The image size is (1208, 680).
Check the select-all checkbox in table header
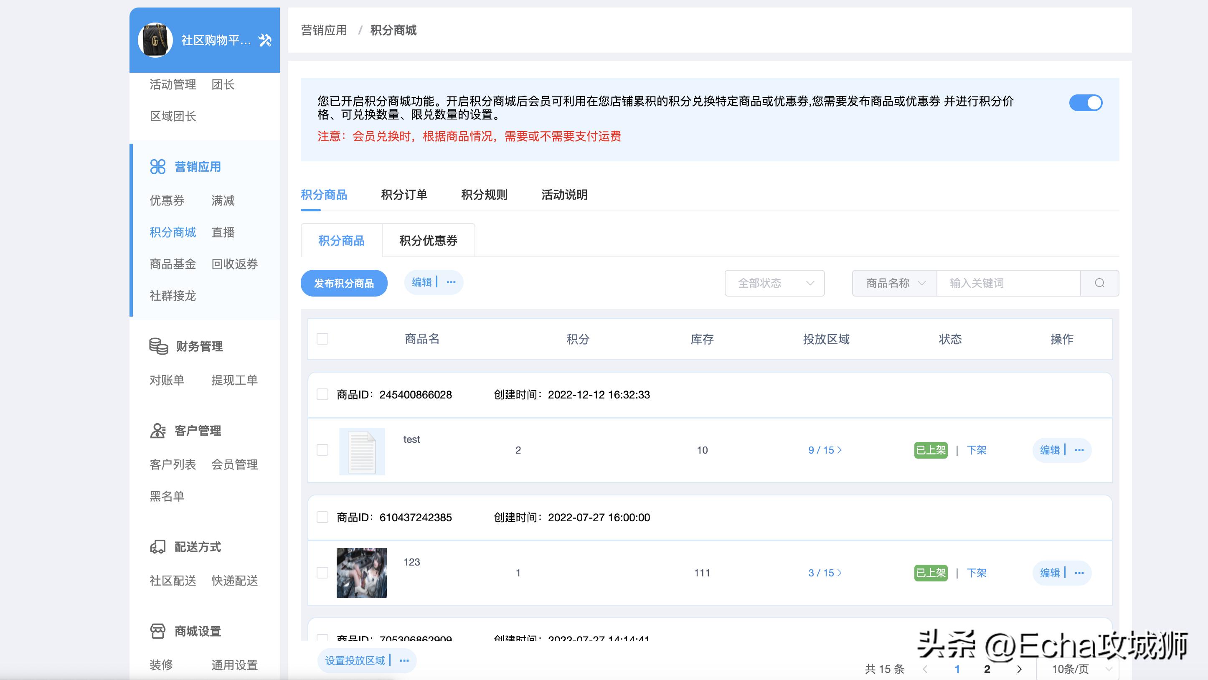(x=322, y=339)
